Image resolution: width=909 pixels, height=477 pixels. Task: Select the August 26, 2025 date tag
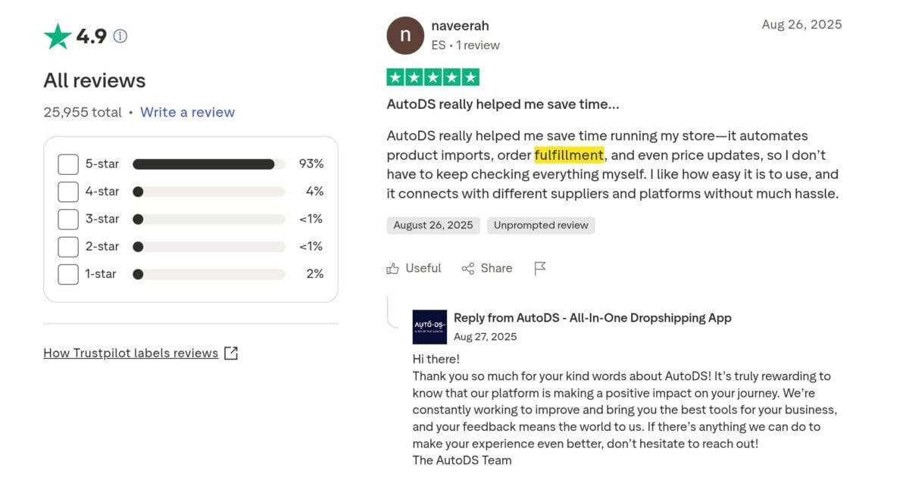pyautogui.click(x=433, y=225)
